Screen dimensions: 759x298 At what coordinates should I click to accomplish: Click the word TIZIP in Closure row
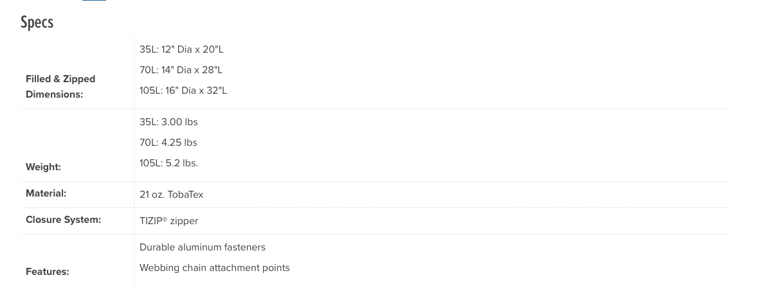point(152,221)
